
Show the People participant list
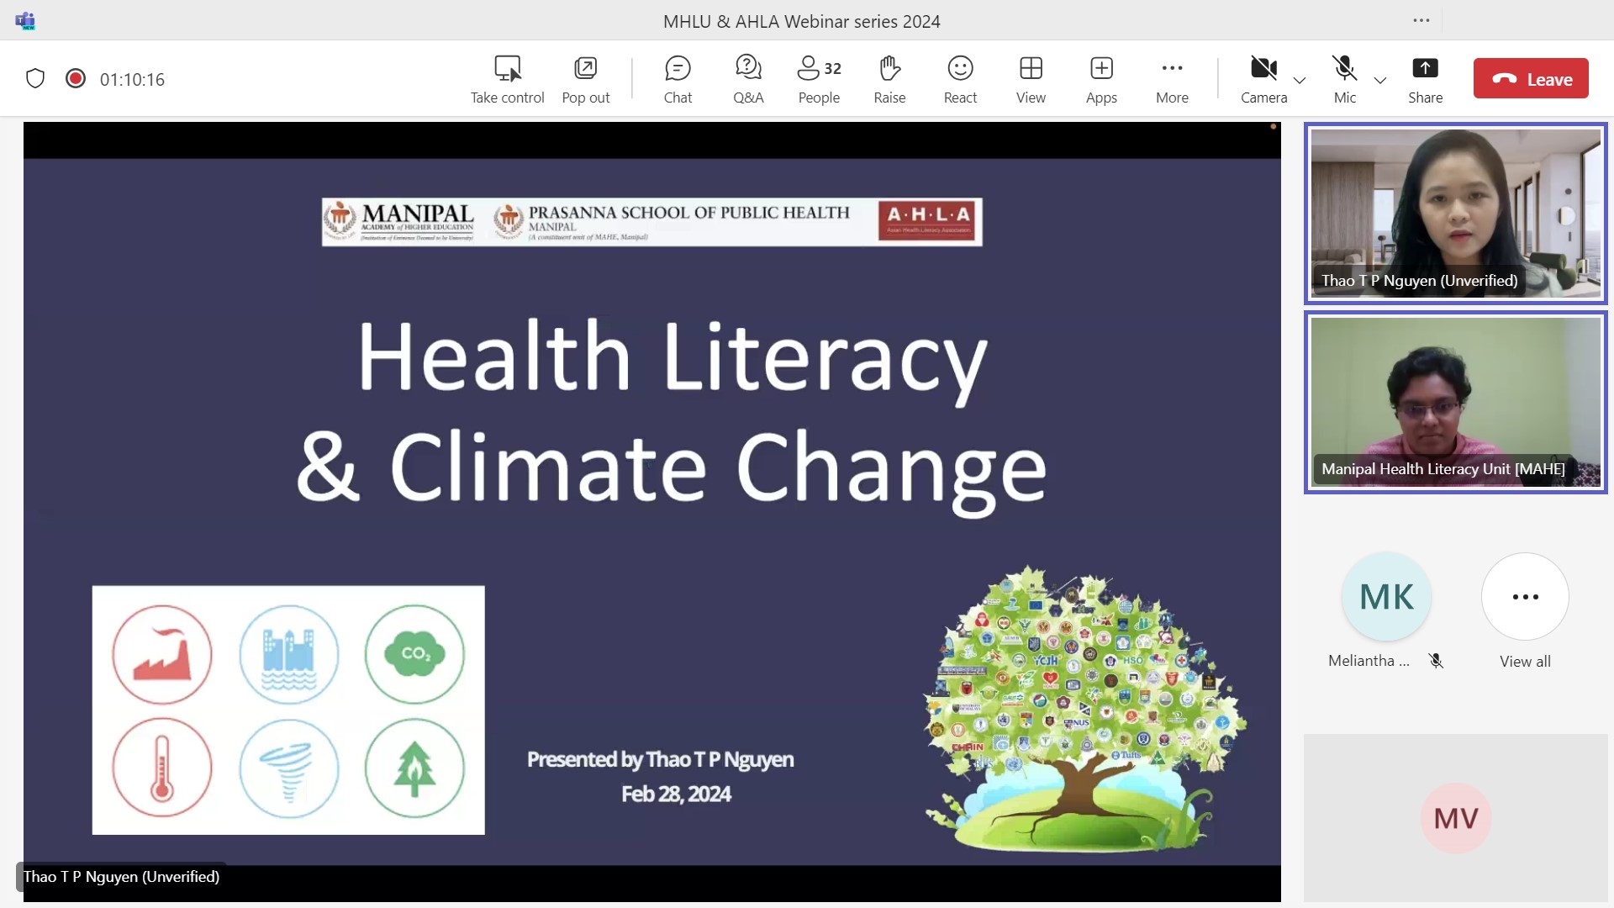click(819, 79)
